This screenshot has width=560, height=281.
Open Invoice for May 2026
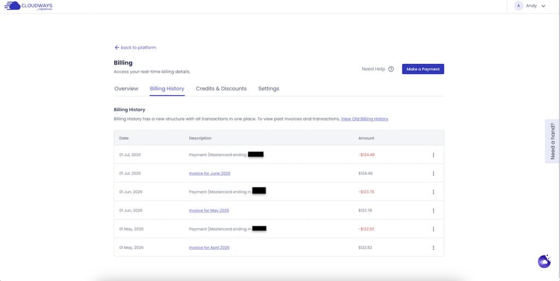point(209,210)
